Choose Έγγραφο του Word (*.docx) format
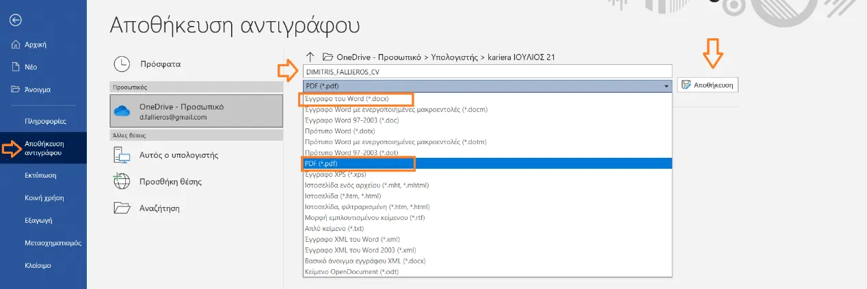Viewport: 867px width, 289px height. [x=488, y=99]
